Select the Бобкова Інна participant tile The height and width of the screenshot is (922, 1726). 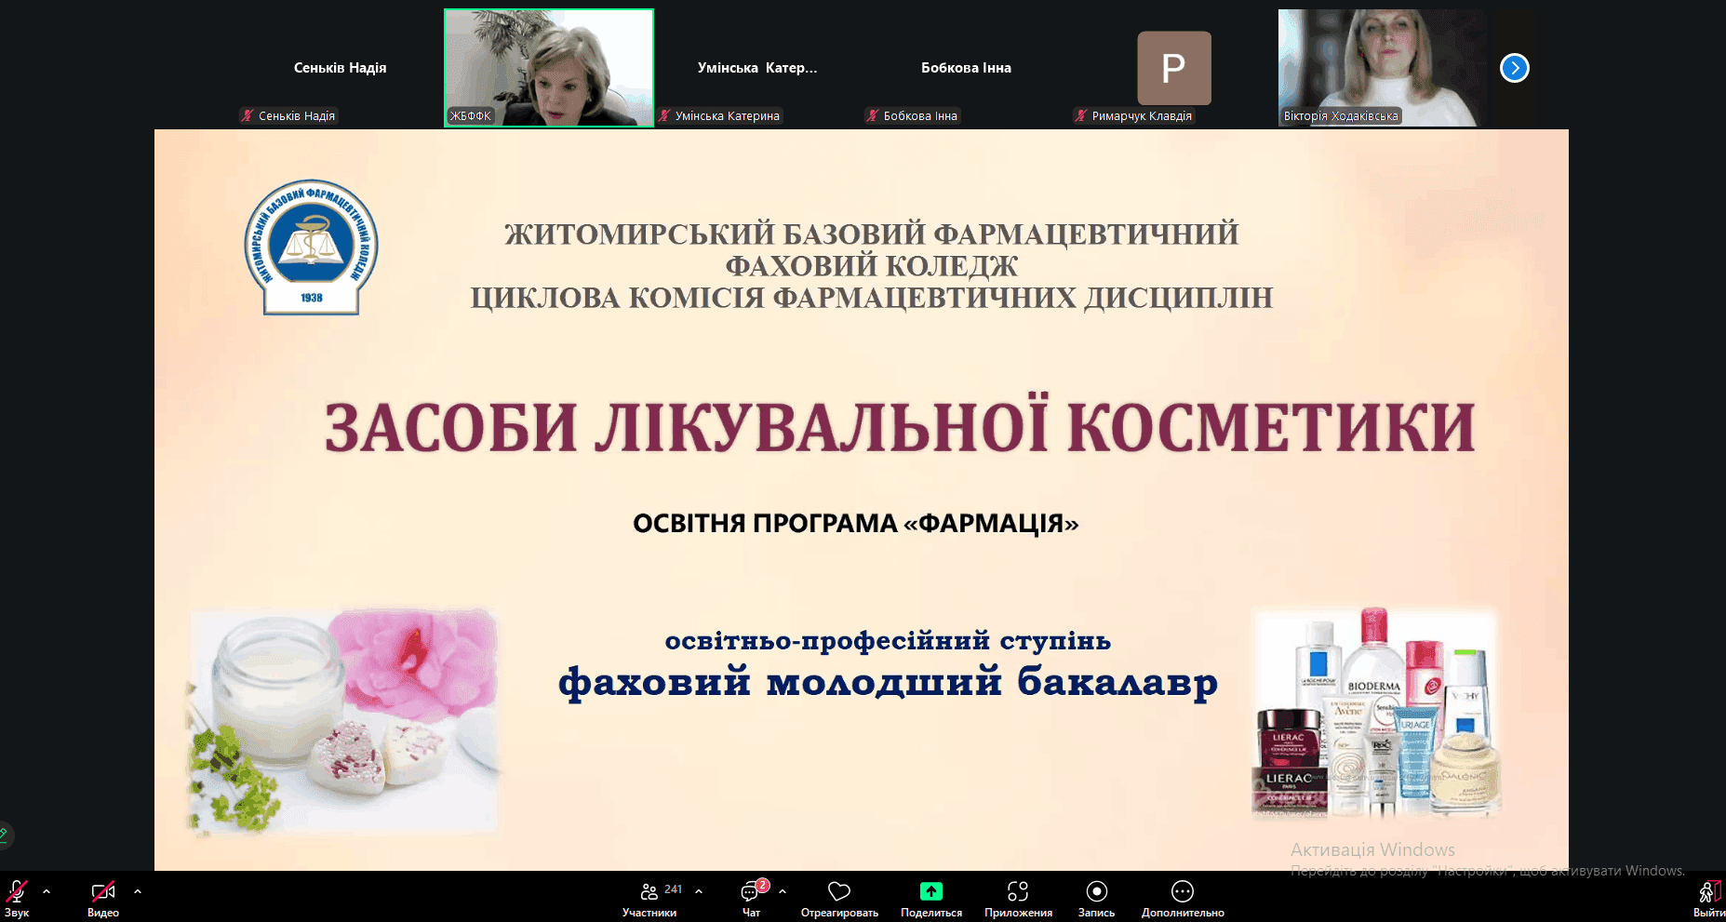966,68
